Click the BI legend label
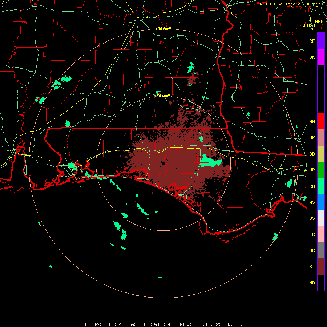Image resolution: width=327 pixels, height=327 pixels. pos(312,267)
